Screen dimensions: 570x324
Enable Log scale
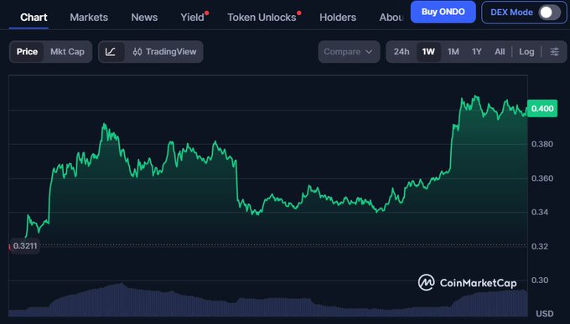click(526, 52)
